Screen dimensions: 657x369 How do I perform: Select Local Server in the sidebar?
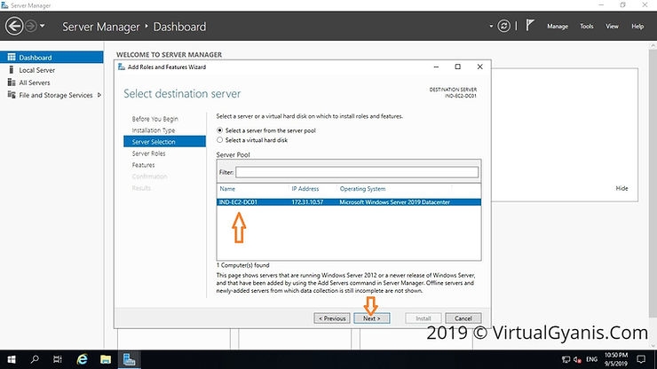point(37,70)
